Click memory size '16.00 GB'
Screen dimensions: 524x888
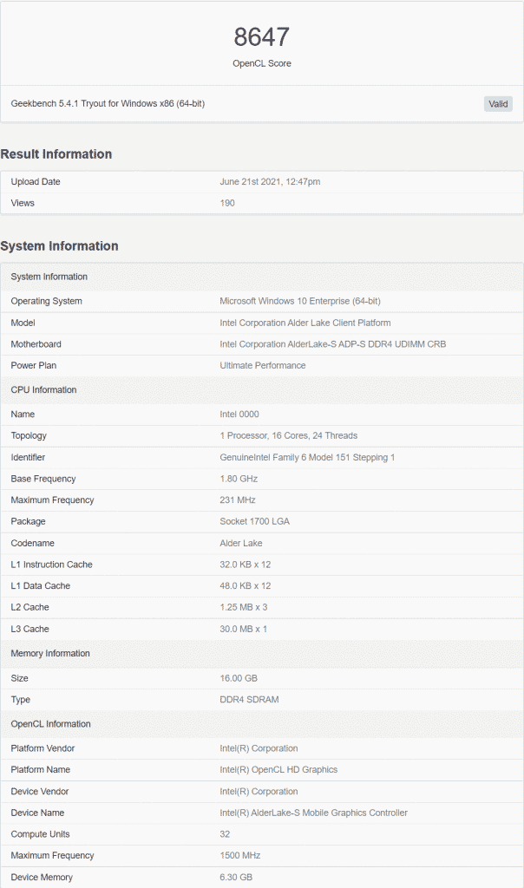tap(239, 678)
